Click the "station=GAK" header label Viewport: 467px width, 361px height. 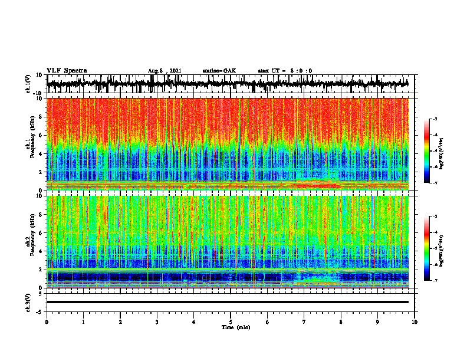click(x=219, y=71)
